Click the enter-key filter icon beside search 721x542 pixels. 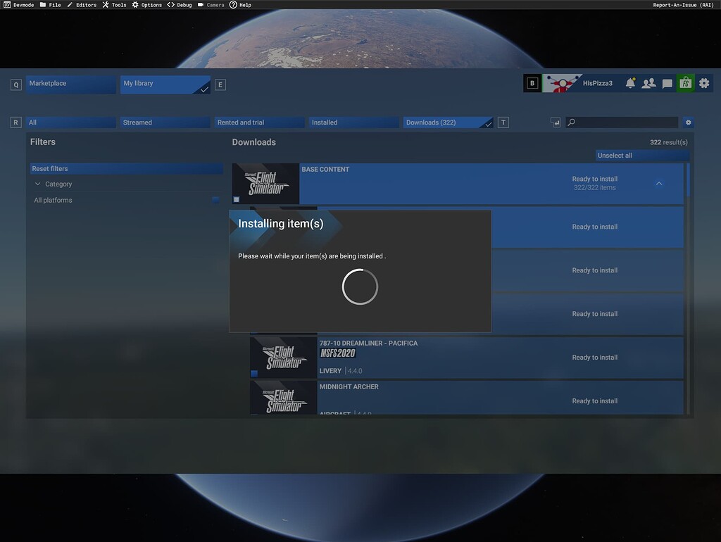[556, 122]
